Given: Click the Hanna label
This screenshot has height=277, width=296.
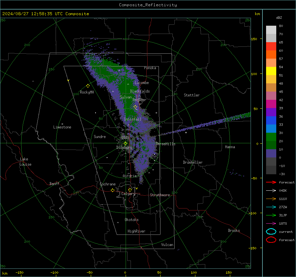Looking at the screenshot, I should (230, 147).
